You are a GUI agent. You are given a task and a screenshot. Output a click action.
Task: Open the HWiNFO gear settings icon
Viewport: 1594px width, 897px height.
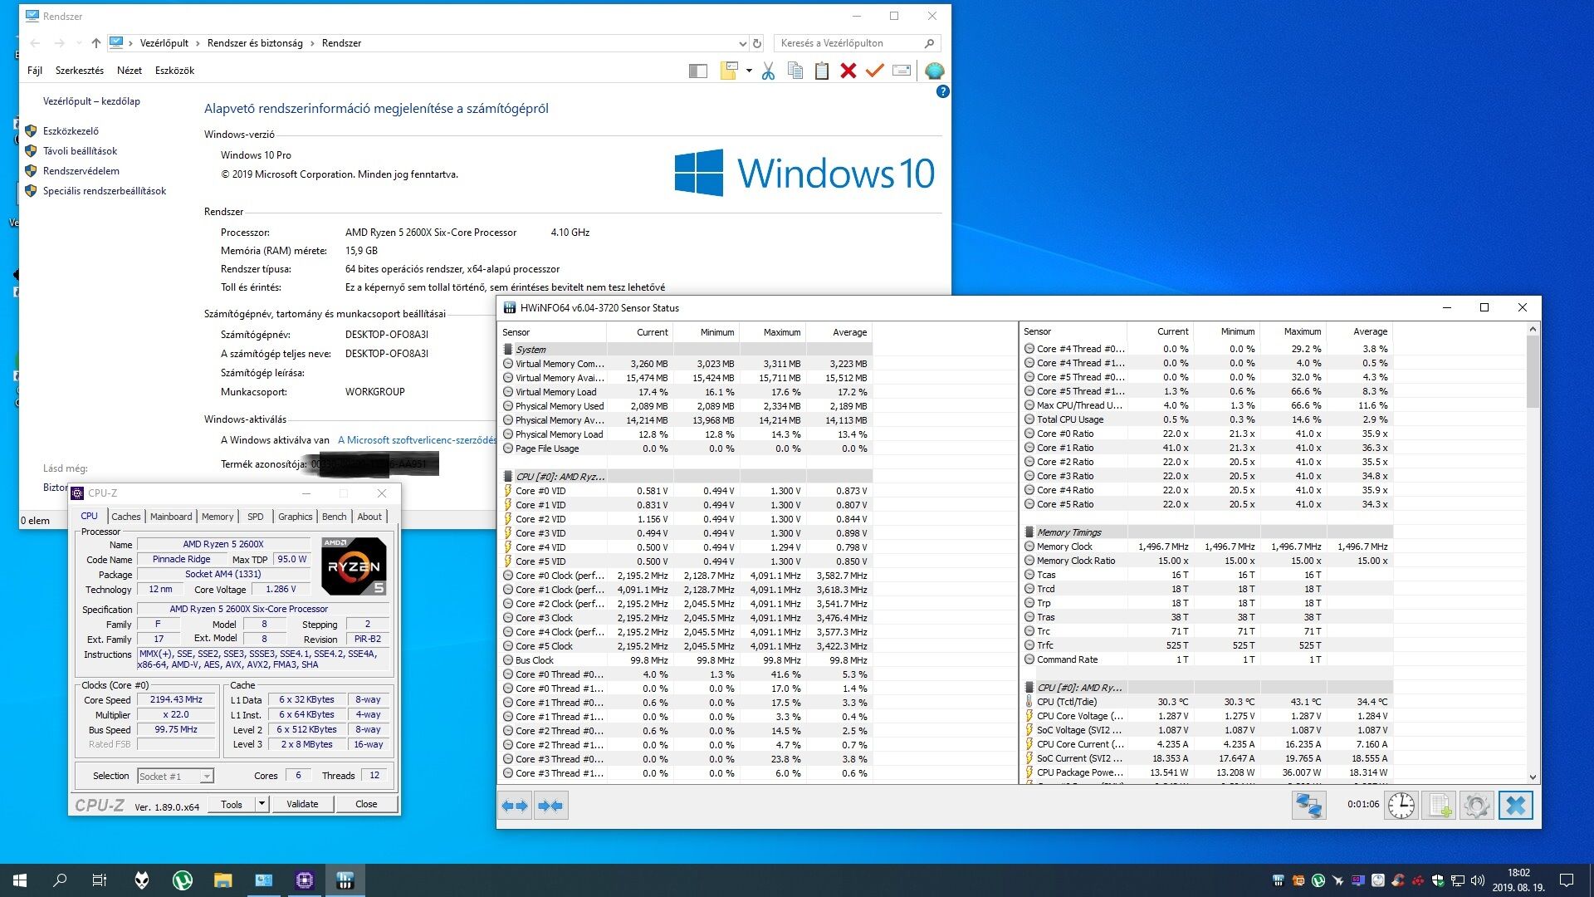click(x=1477, y=806)
